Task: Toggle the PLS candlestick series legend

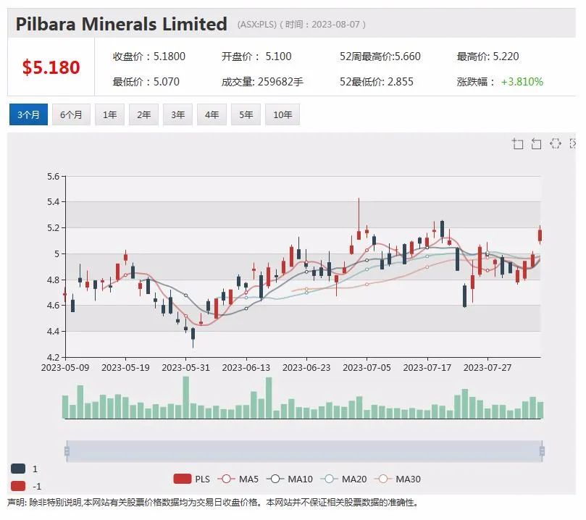Action: point(192,479)
